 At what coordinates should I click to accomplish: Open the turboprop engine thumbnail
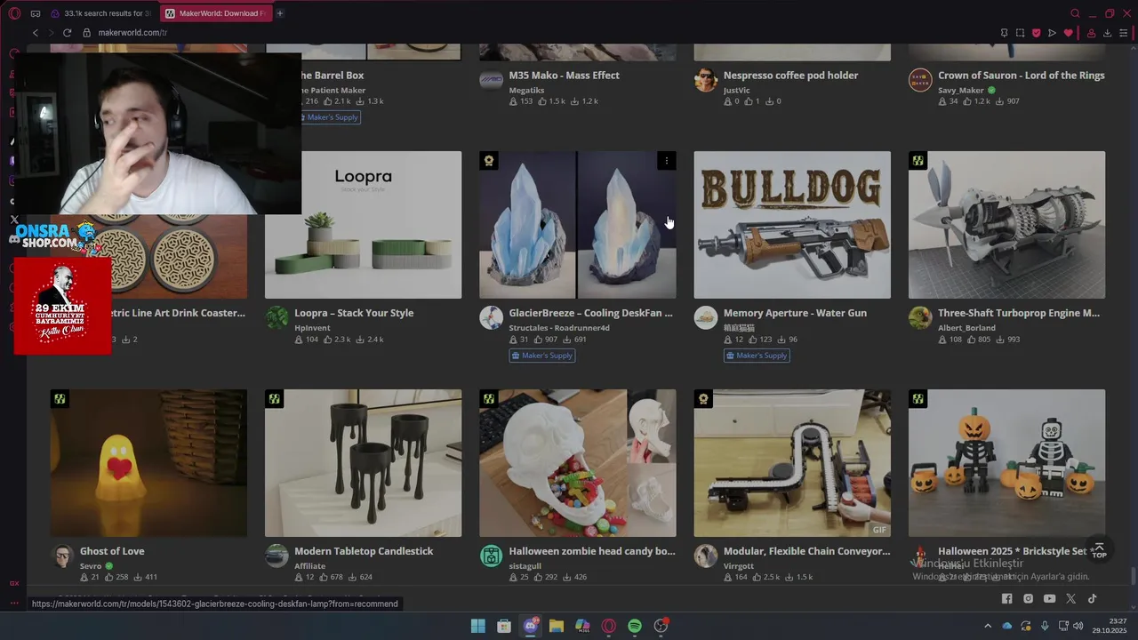[1006, 225]
